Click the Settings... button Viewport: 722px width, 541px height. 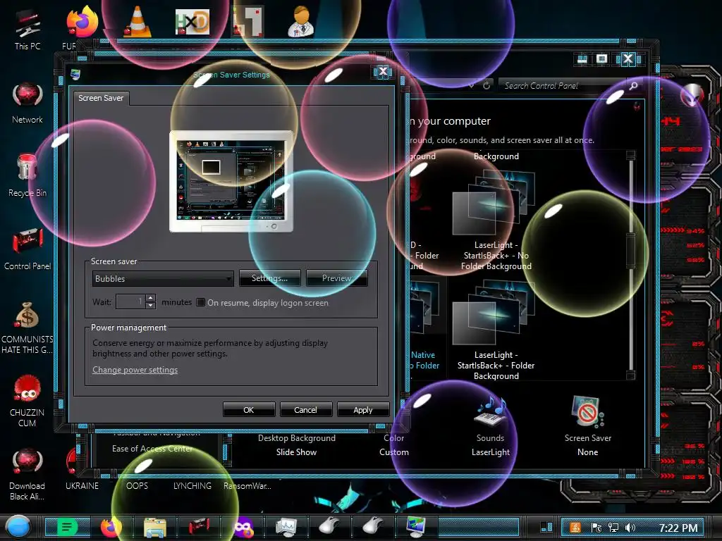pyautogui.click(x=269, y=278)
